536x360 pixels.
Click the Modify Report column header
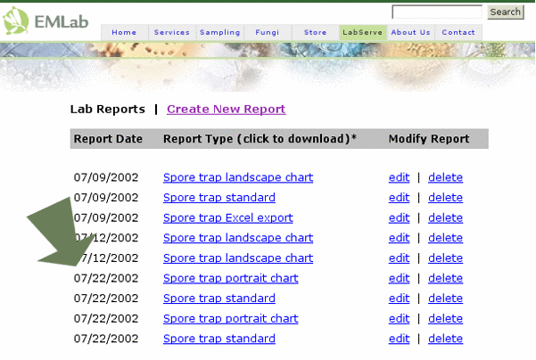(429, 139)
